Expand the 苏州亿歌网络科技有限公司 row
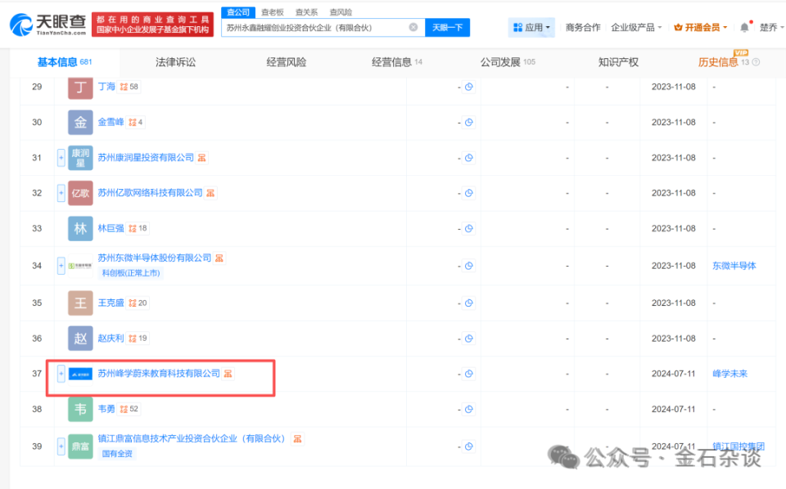The height and width of the screenshot is (489, 786). pyautogui.click(x=61, y=193)
